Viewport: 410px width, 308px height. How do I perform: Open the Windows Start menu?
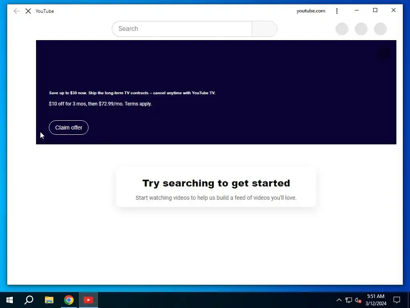click(x=10, y=300)
